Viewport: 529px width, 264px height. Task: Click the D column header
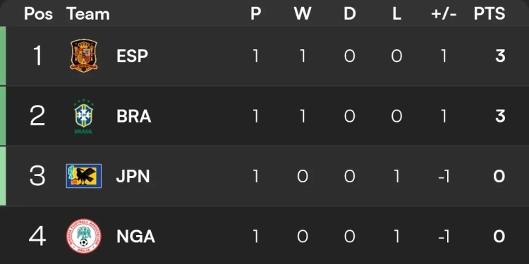[350, 14]
